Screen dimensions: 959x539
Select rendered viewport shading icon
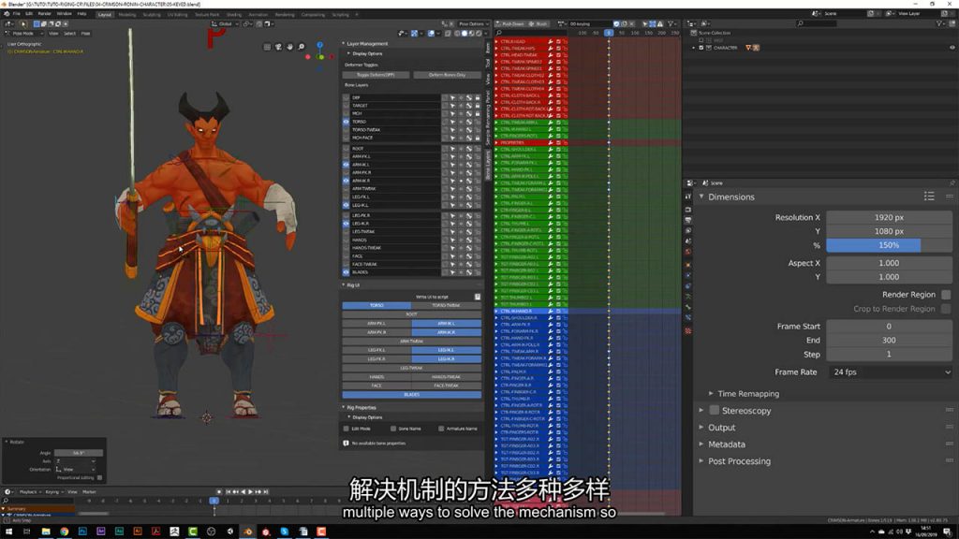479,33
